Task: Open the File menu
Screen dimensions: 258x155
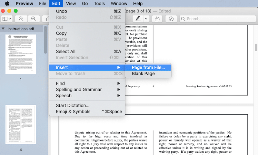Action: [43, 4]
